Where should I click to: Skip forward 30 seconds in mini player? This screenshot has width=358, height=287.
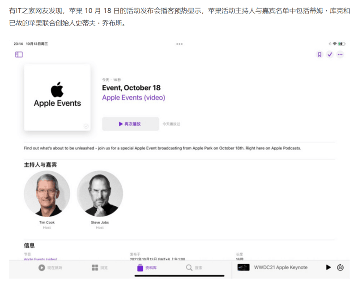(x=340, y=267)
